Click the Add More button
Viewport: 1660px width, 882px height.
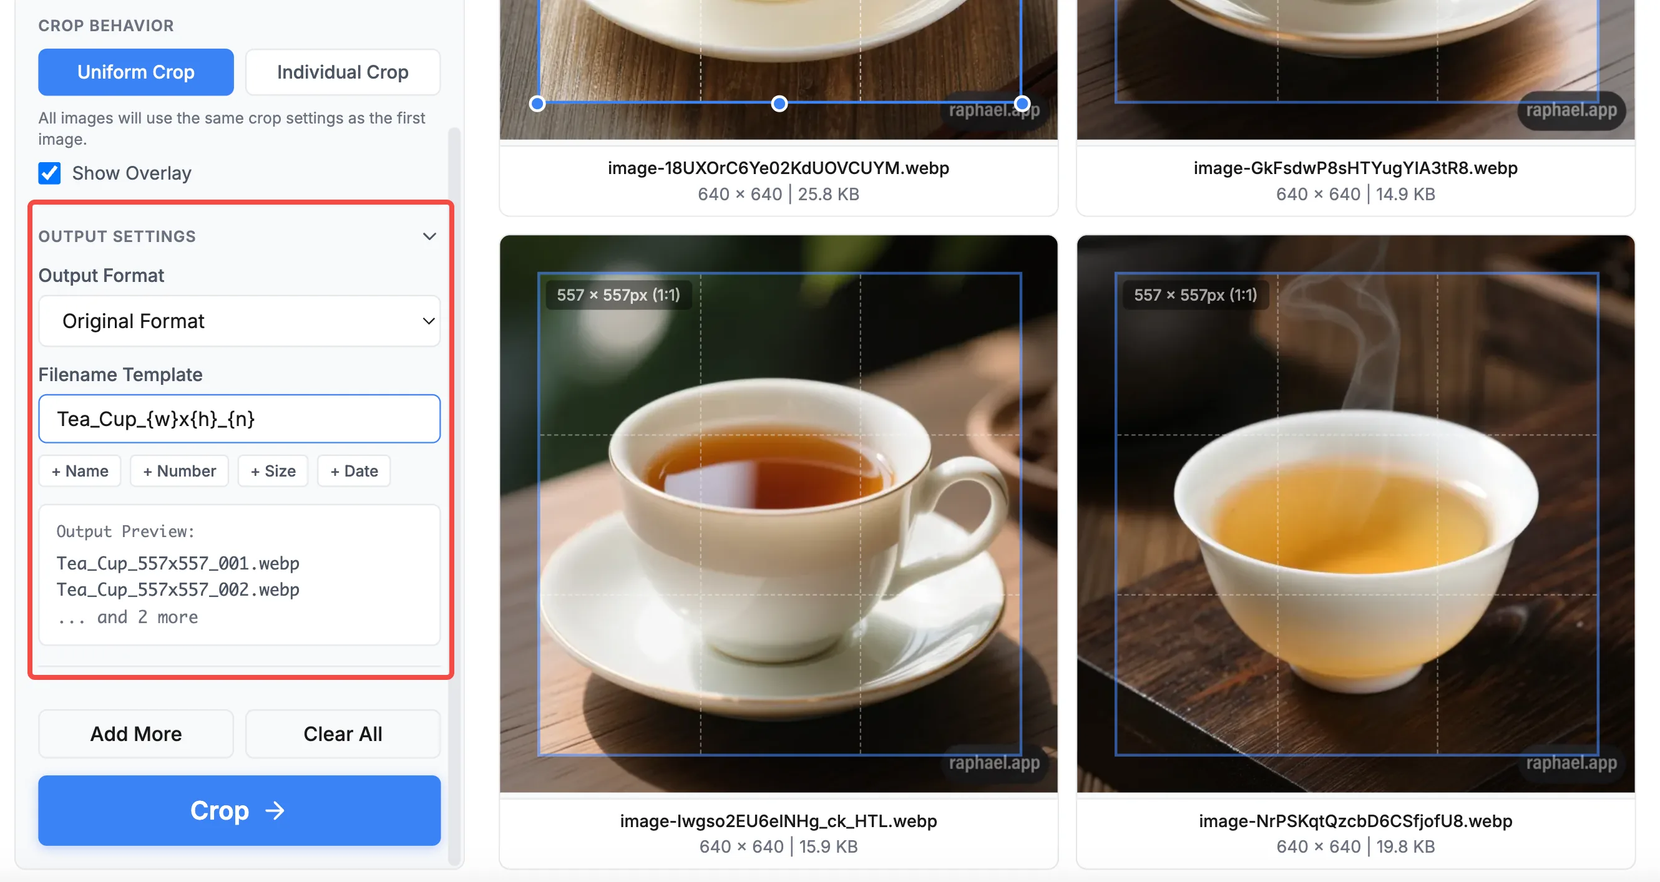click(135, 733)
